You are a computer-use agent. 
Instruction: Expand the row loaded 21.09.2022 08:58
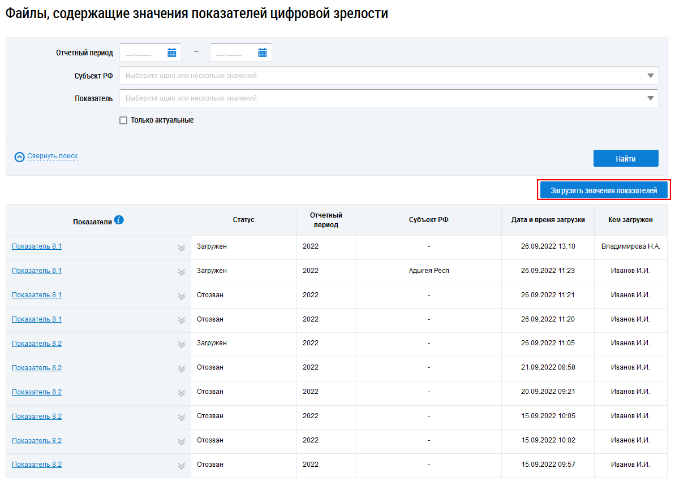point(181,369)
